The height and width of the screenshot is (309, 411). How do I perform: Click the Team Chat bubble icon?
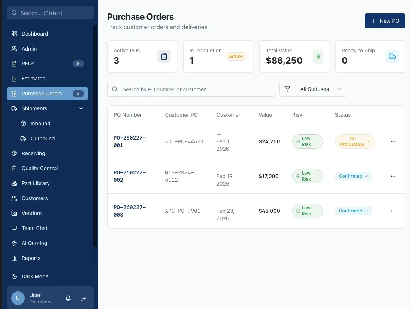[x=14, y=228]
